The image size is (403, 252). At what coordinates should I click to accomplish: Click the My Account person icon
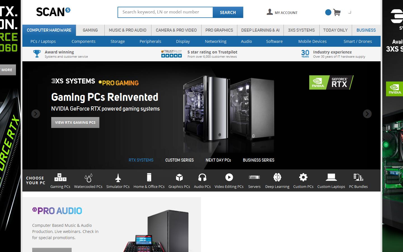[270, 12]
